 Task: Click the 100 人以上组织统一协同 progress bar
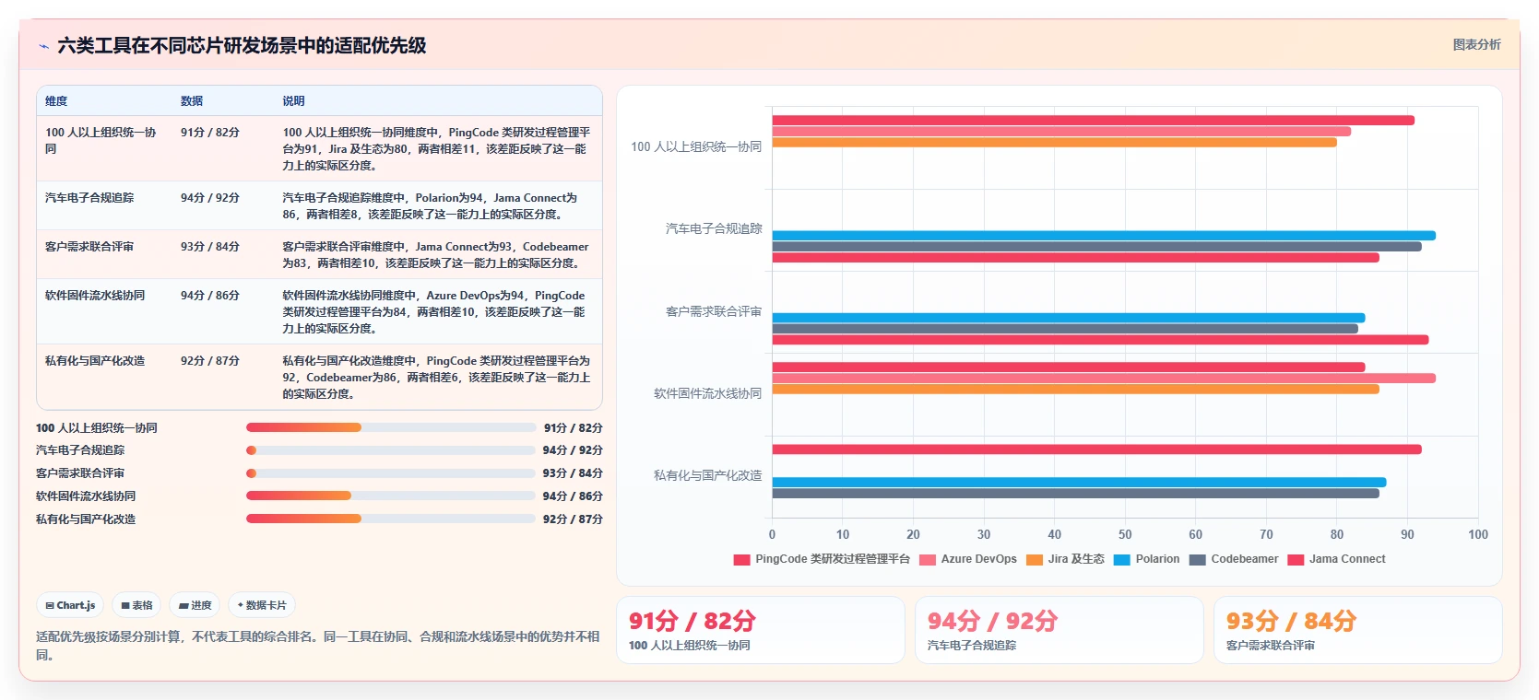pyautogui.click(x=391, y=427)
